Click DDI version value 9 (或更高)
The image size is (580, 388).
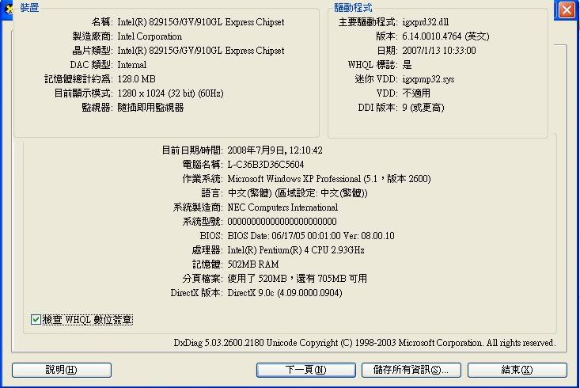[423, 108]
